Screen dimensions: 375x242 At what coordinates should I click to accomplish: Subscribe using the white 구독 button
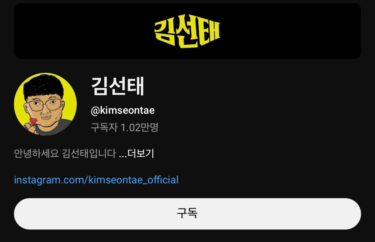(187, 214)
